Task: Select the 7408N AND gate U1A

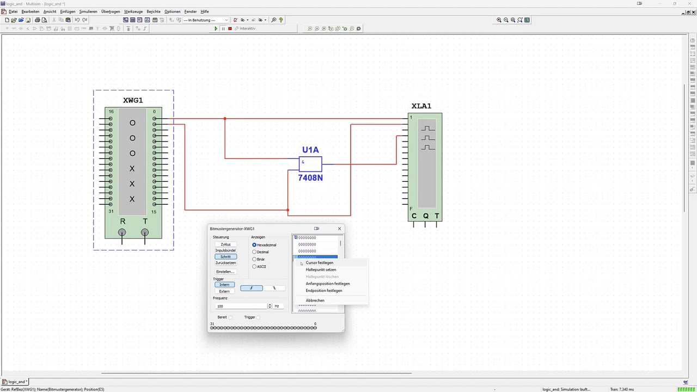Action: [310, 164]
